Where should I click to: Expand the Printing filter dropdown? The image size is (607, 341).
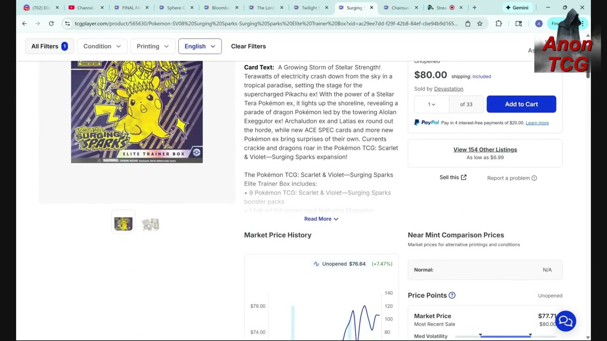click(152, 46)
